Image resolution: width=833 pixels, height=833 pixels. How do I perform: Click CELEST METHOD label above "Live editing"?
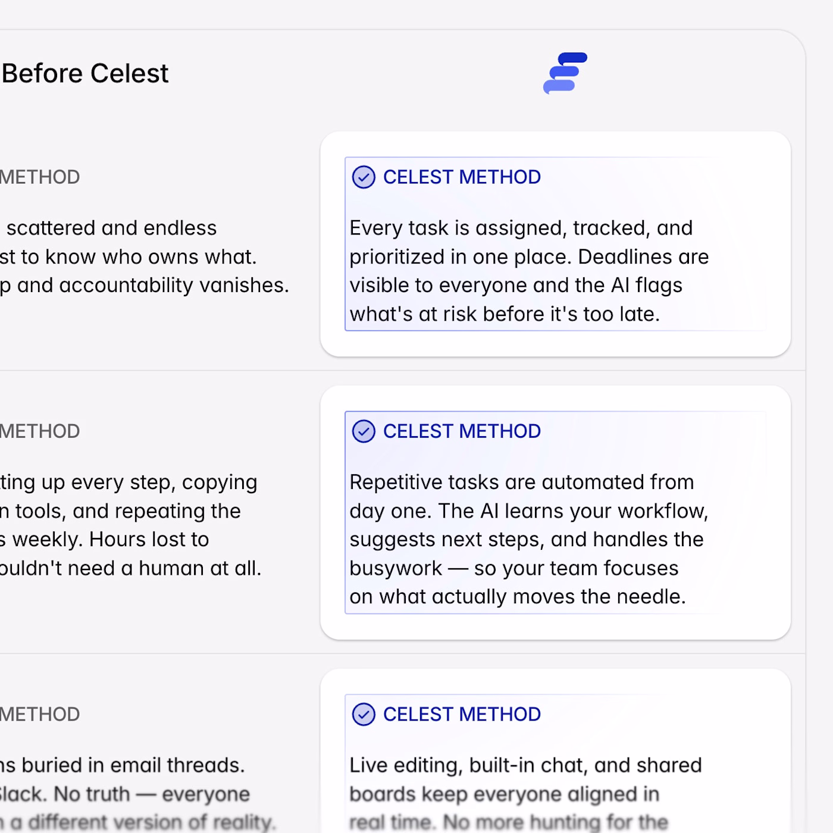coord(462,715)
